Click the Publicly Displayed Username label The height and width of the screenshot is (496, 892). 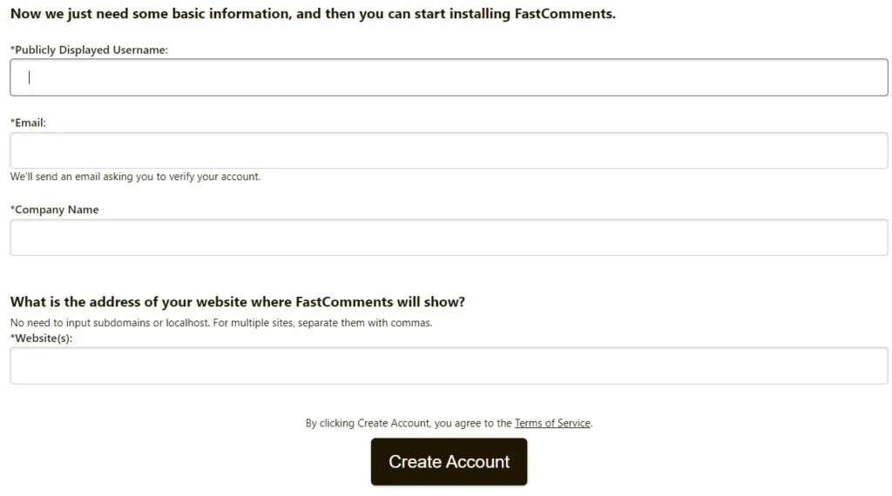click(x=91, y=50)
